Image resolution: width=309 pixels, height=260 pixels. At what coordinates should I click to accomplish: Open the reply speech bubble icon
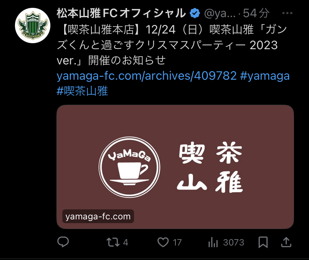pos(63,242)
